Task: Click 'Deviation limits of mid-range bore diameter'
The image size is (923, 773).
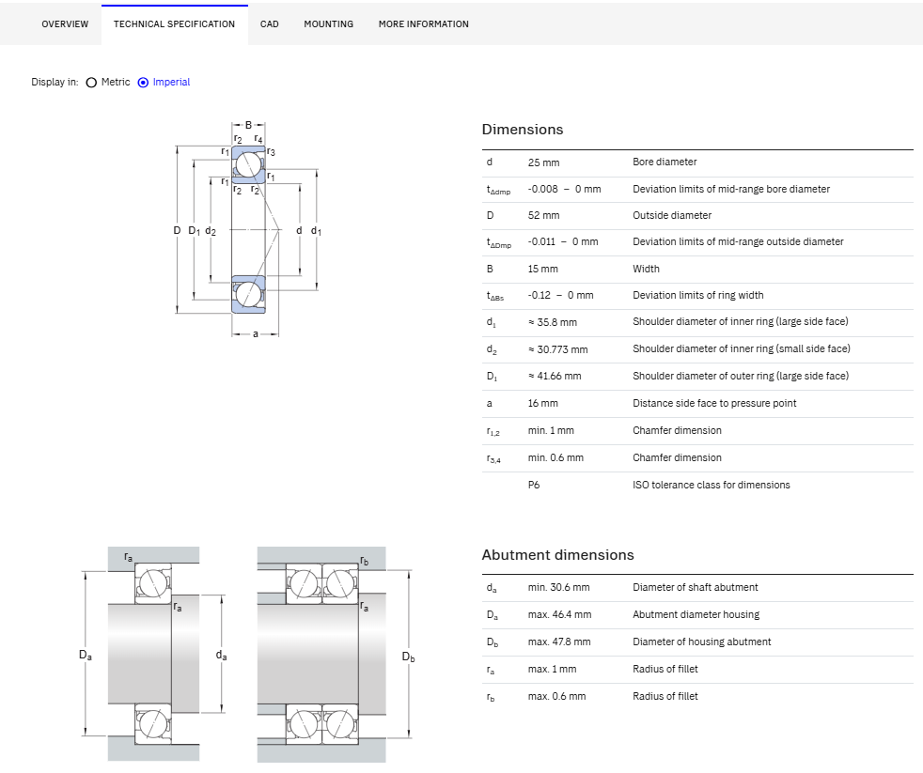Action: pos(731,189)
